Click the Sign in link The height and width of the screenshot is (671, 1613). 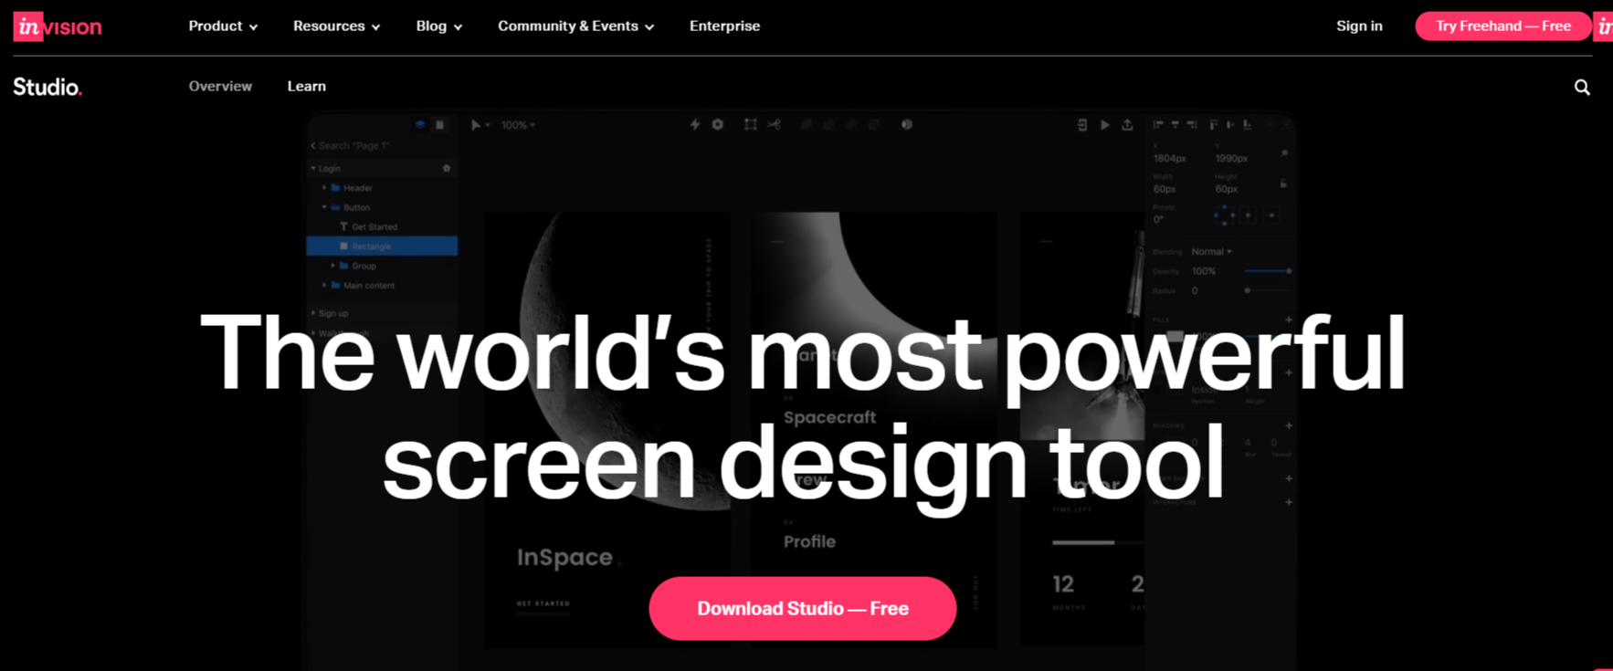[1359, 26]
